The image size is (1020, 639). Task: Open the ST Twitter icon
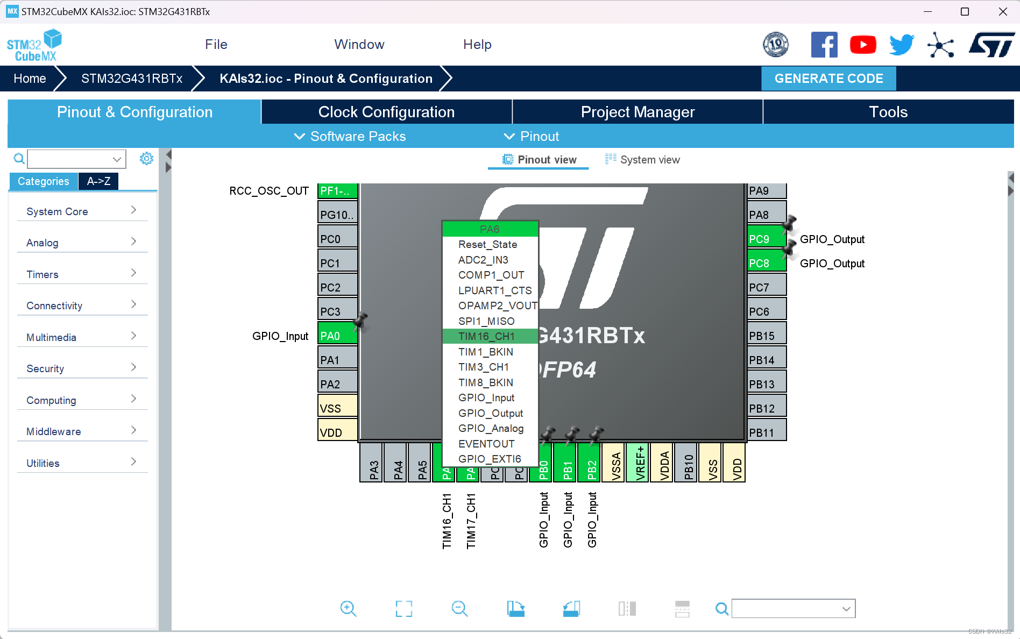pos(902,45)
